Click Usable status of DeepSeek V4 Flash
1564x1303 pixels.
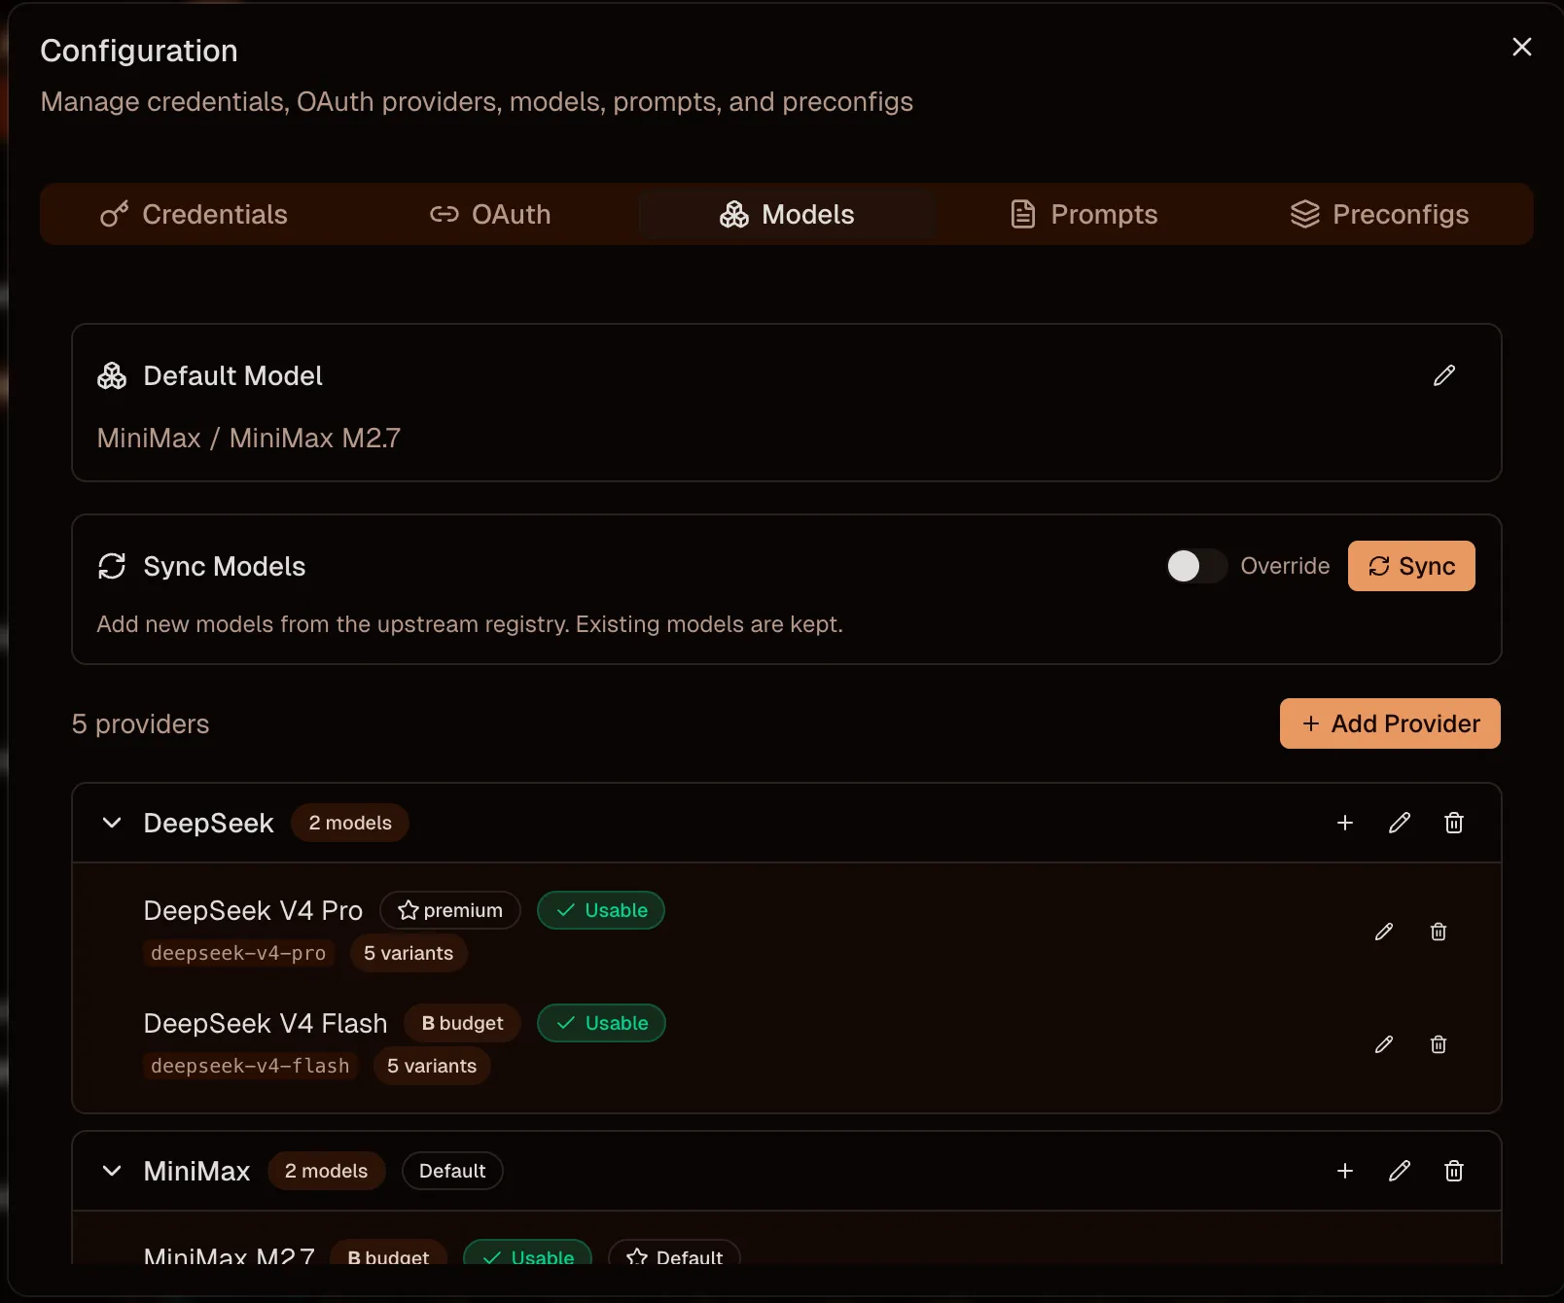[x=601, y=1023]
